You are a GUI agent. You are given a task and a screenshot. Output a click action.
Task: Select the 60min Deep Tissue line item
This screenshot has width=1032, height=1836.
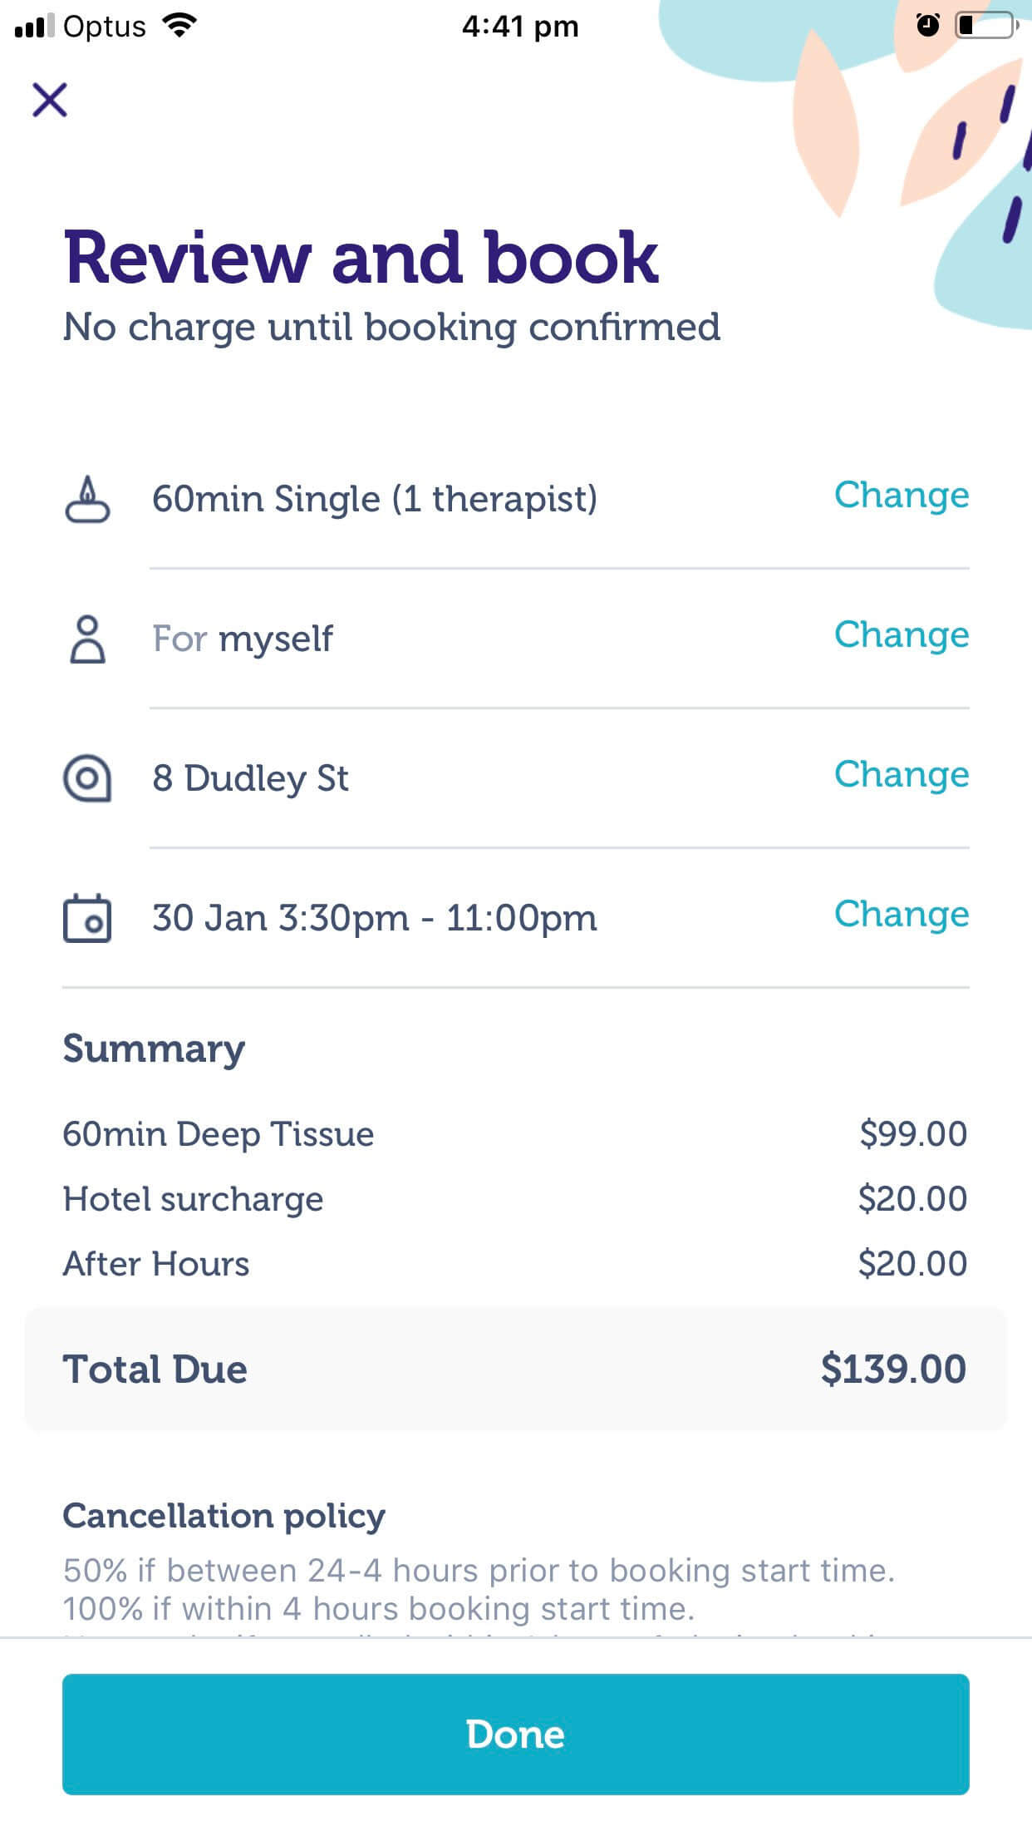[515, 1134]
